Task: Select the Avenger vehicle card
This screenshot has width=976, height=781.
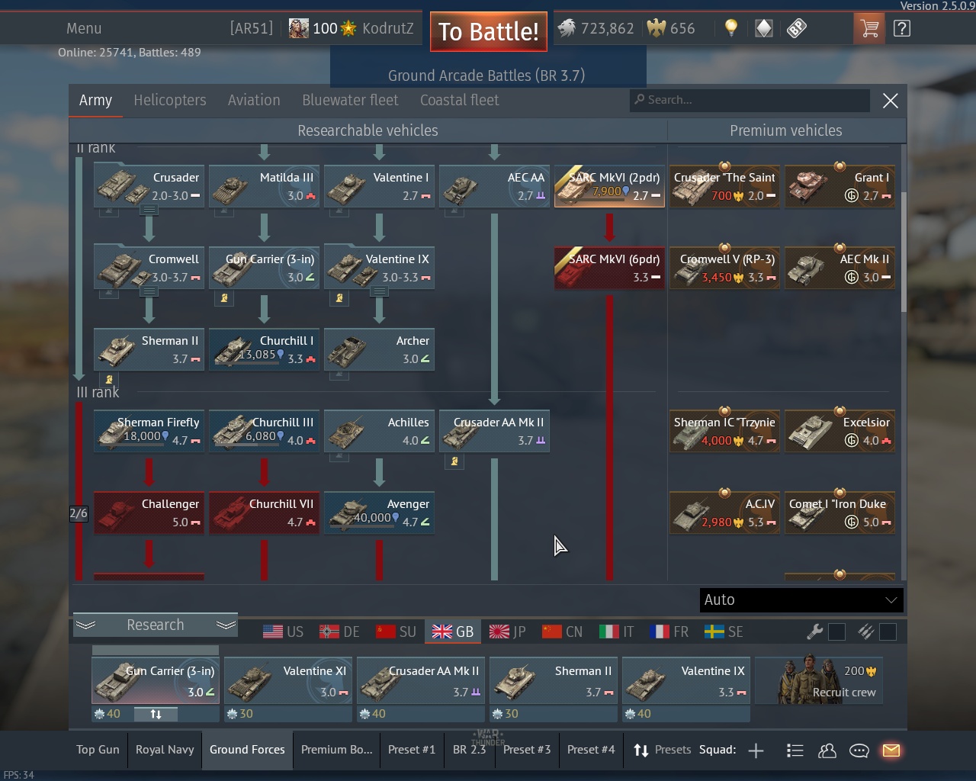Action: click(379, 513)
